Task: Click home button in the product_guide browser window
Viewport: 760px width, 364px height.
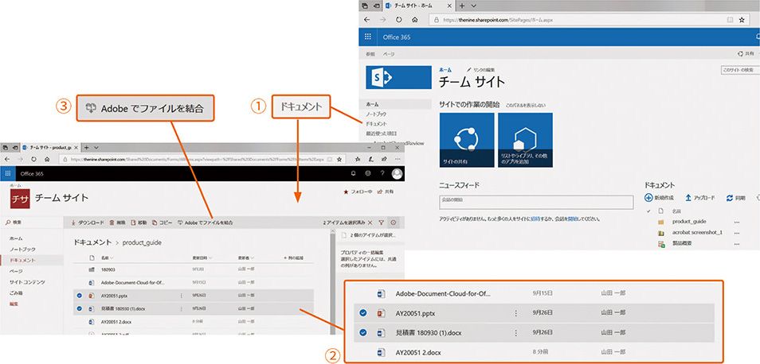Action: coord(46,159)
